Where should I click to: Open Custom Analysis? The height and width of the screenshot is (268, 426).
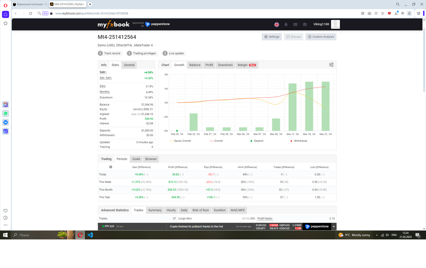(x=321, y=37)
